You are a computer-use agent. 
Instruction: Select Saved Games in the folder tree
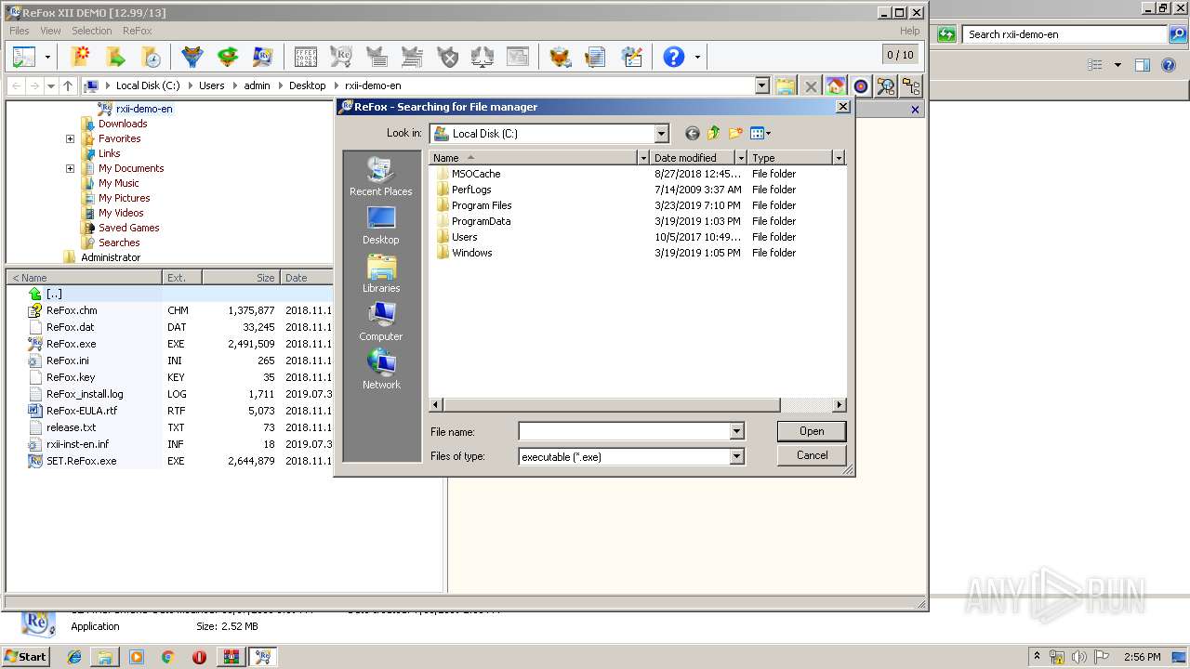coord(128,228)
